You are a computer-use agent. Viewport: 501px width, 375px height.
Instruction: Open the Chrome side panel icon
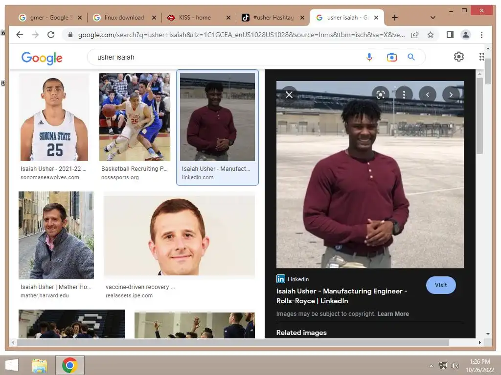coord(450,35)
